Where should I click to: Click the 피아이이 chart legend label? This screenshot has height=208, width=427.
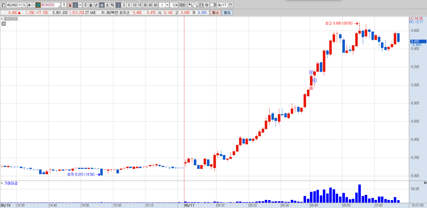(x=11, y=19)
